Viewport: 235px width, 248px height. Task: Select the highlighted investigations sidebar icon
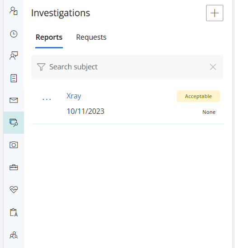(x=14, y=122)
